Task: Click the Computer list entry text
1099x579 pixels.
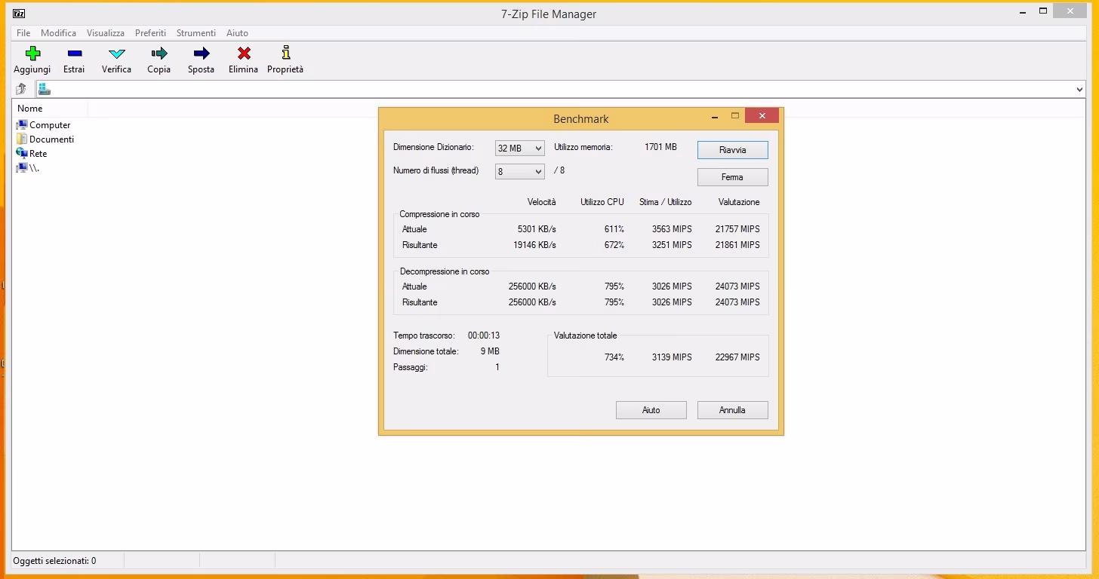Action: point(50,125)
